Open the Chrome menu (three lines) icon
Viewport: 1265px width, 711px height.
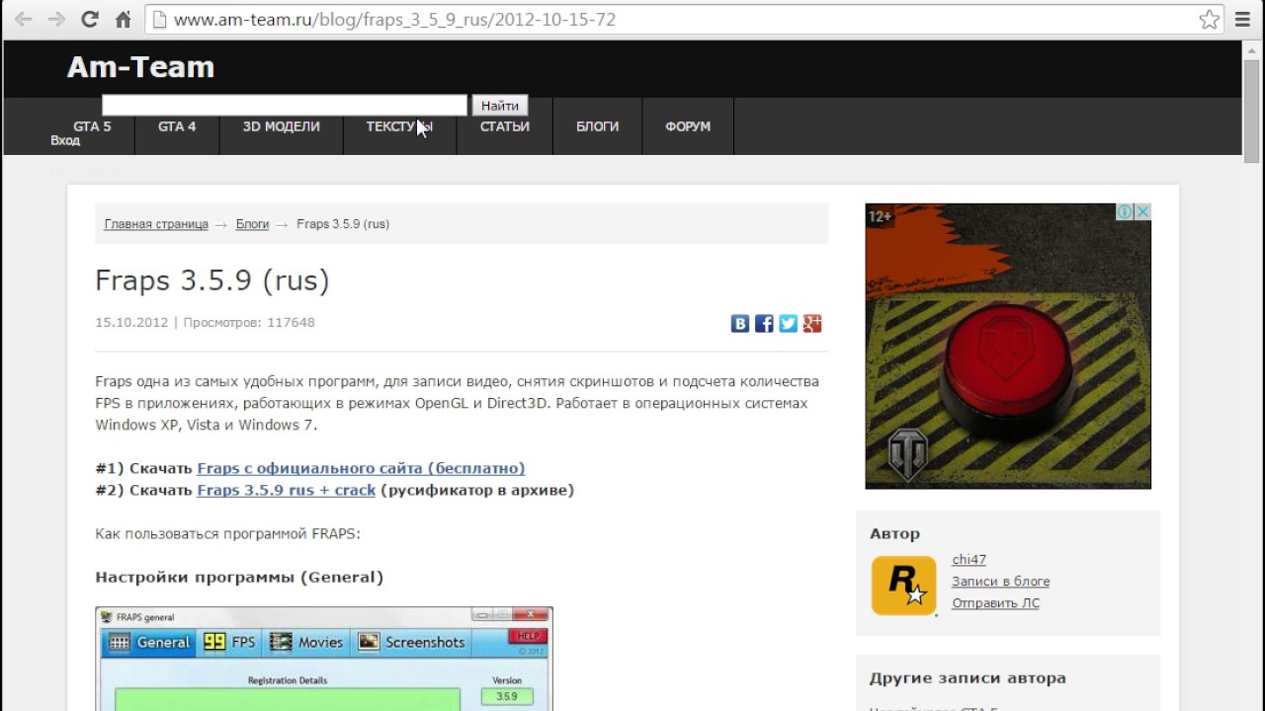[x=1243, y=19]
